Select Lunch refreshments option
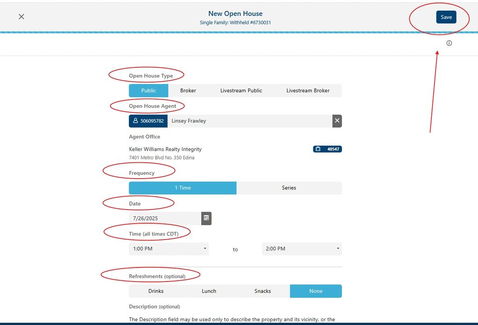This screenshot has width=478, height=325. (x=209, y=291)
